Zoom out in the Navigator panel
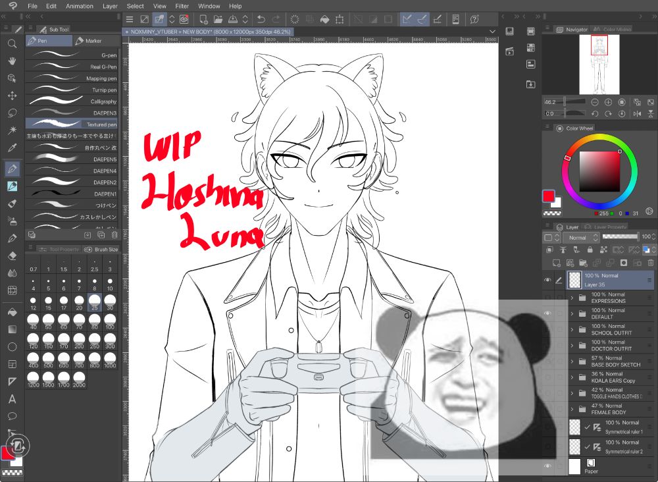The image size is (658, 482). pyautogui.click(x=595, y=102)
